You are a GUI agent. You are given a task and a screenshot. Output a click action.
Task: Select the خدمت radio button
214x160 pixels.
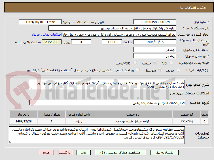pyautogui.click(x=155, y=63)
